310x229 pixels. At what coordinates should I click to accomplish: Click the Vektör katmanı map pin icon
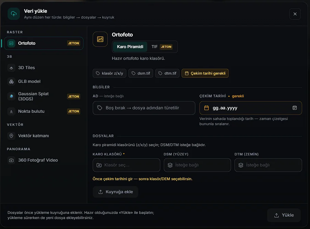(x=11, y=136)
